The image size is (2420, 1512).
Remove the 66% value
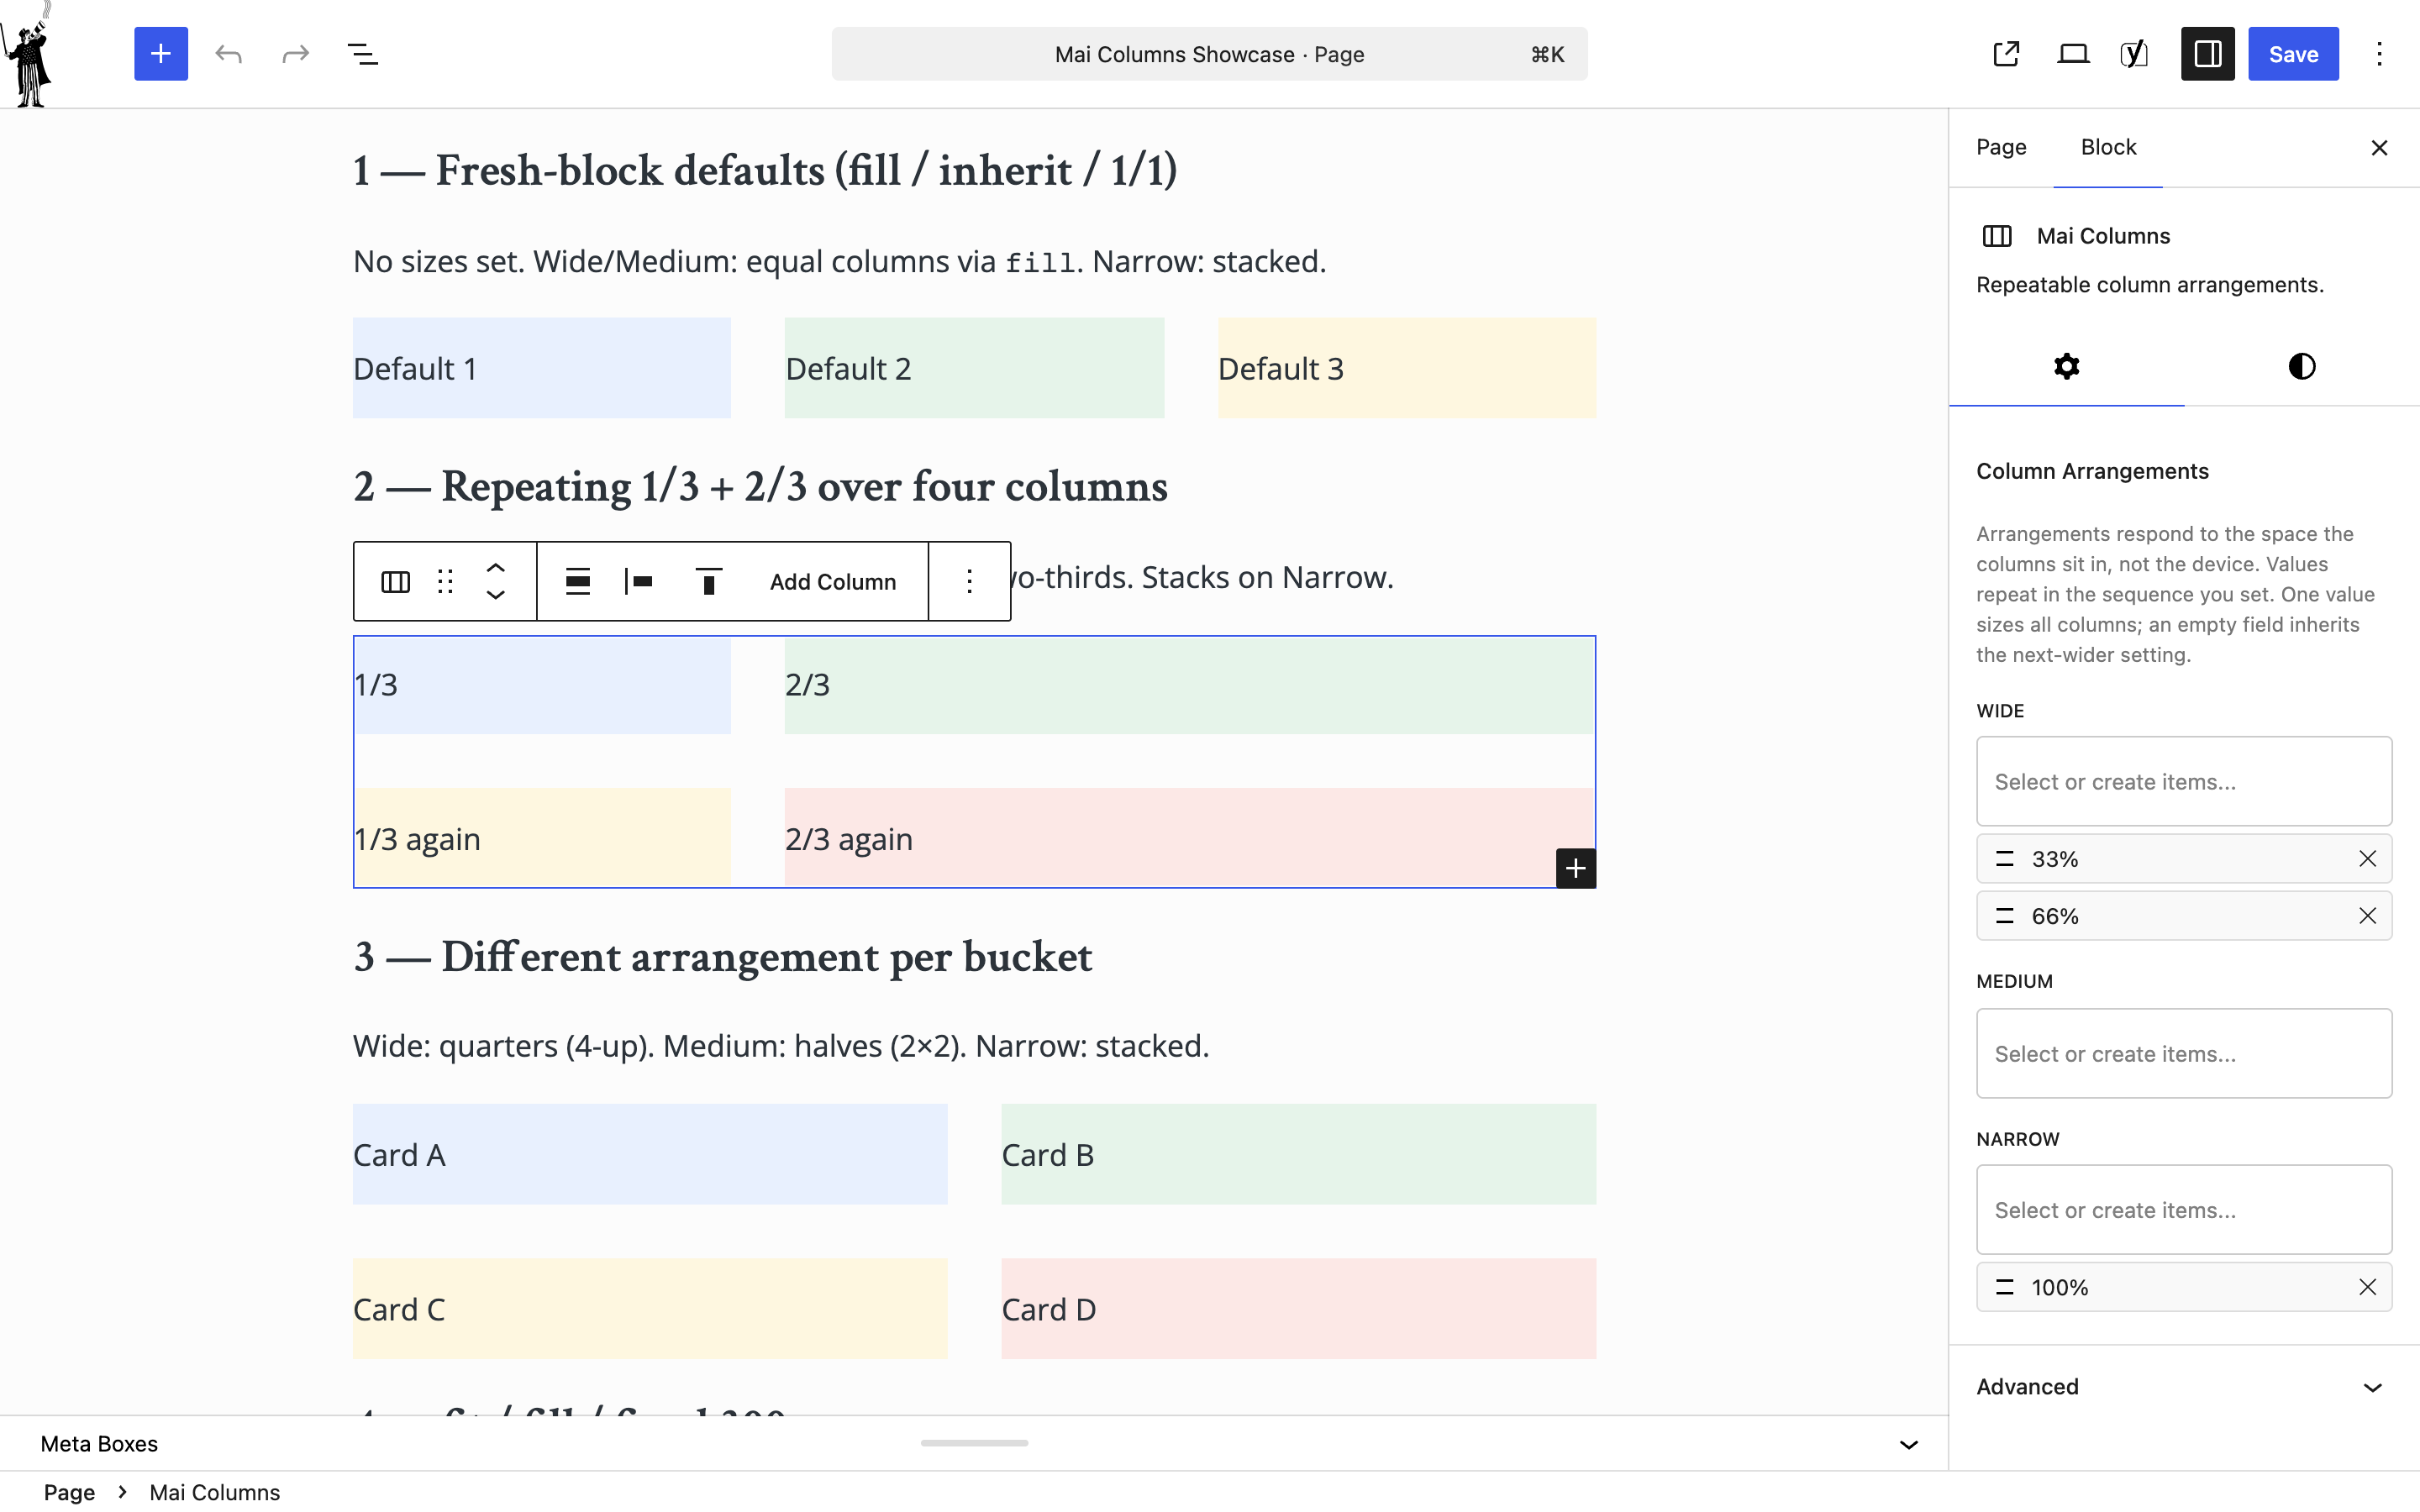point(2367,915)
